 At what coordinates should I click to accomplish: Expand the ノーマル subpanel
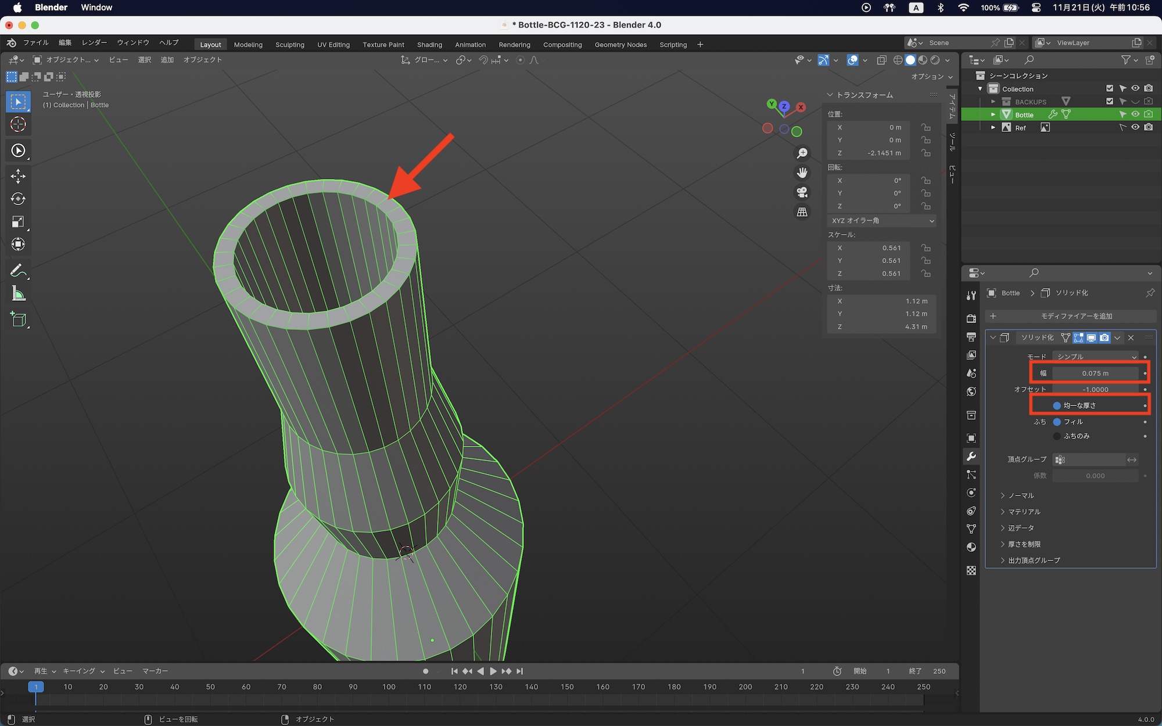point(1021,495)
